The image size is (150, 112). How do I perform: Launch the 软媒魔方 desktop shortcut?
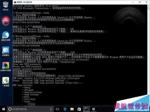6,51
